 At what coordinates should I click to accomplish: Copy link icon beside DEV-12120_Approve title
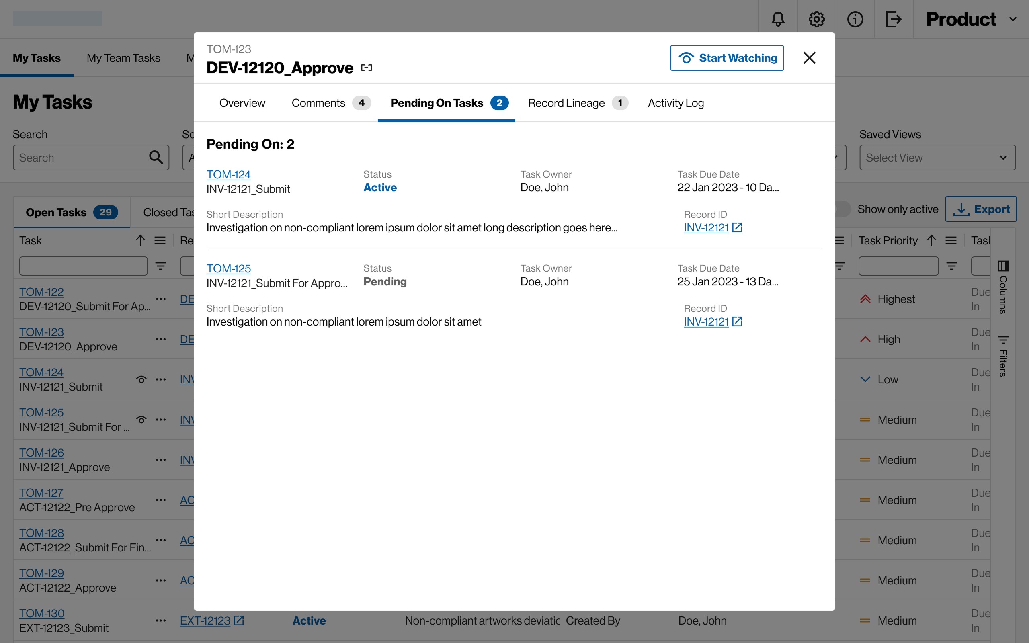pyautogui.click(x=367, y=68)
